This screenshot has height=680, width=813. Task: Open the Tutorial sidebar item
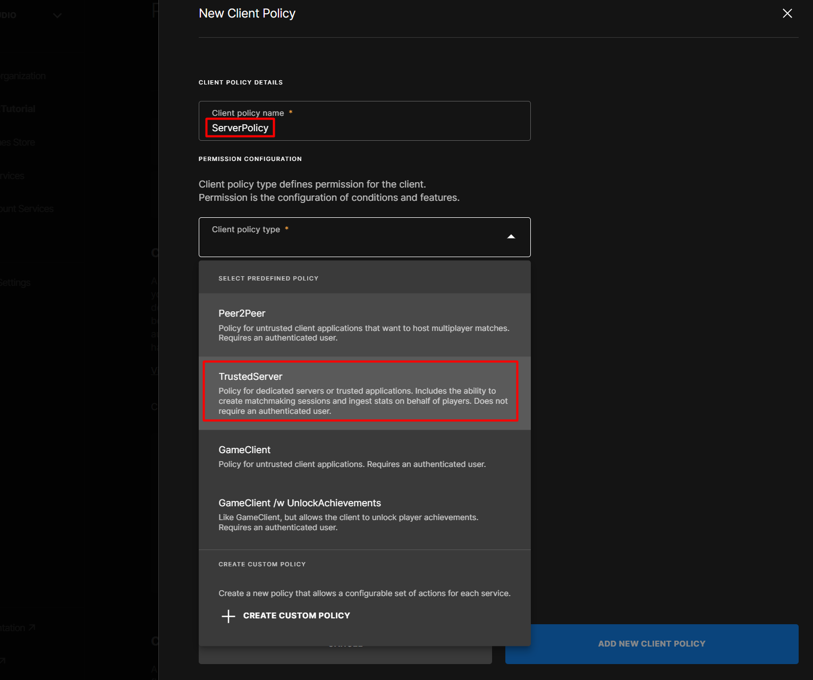18,109
